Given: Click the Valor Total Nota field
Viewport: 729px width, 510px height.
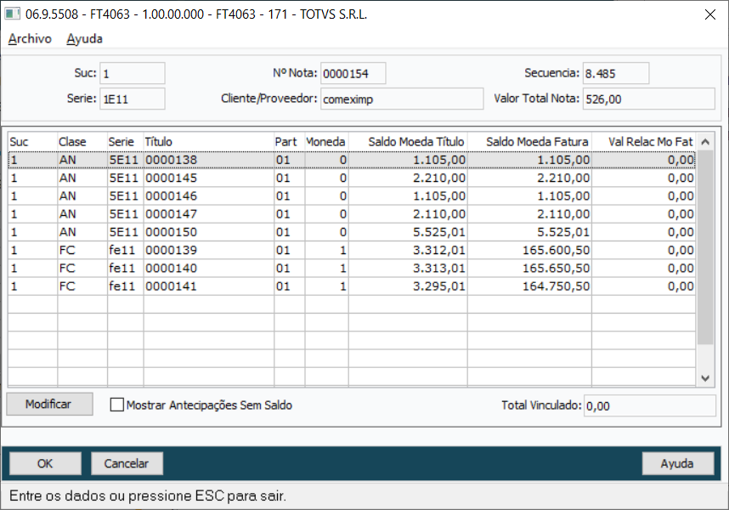Looking at the screenshot, I should click(x=649, y=99).
